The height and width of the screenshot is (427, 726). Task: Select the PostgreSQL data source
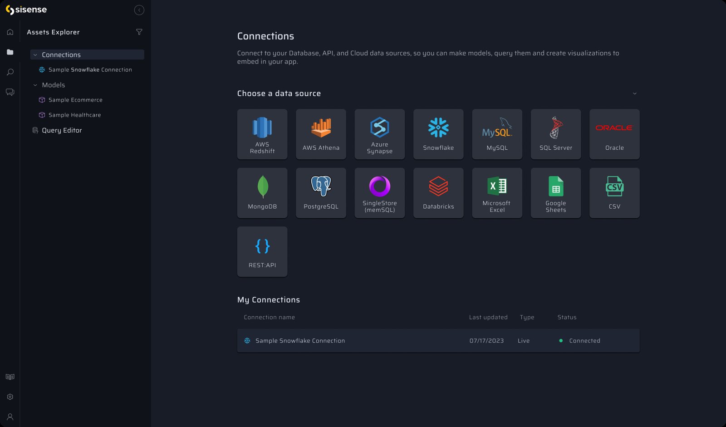coord(321,193)
